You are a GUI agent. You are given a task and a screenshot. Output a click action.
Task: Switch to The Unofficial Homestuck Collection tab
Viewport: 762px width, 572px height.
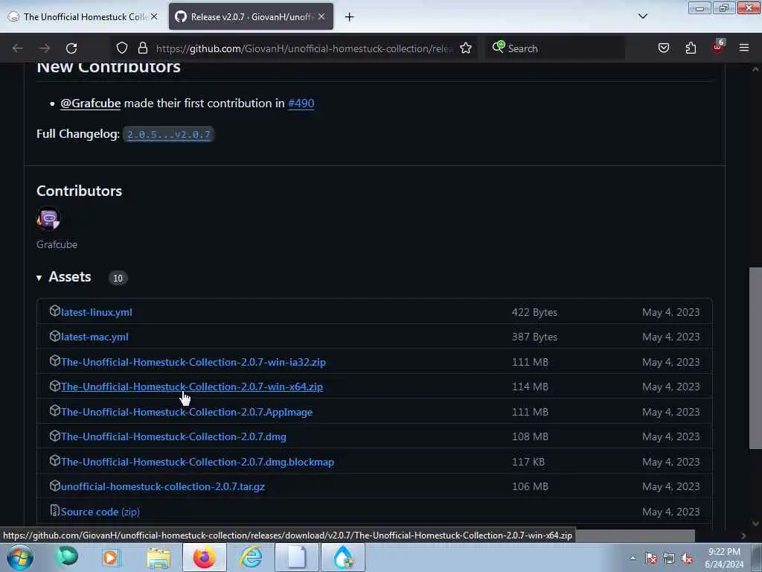[83, 16]
